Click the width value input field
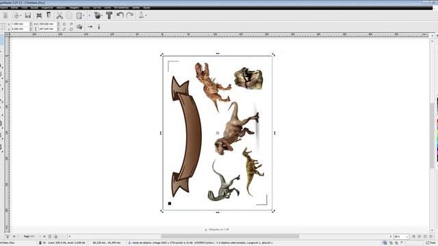438x246 pixels. click(47, 25)
